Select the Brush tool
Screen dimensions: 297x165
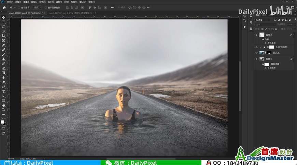[x=3, y=54]
